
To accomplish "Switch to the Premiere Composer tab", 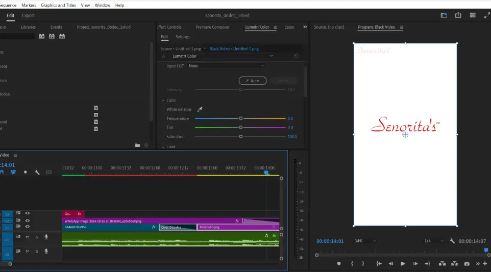I will coord(212,27).
